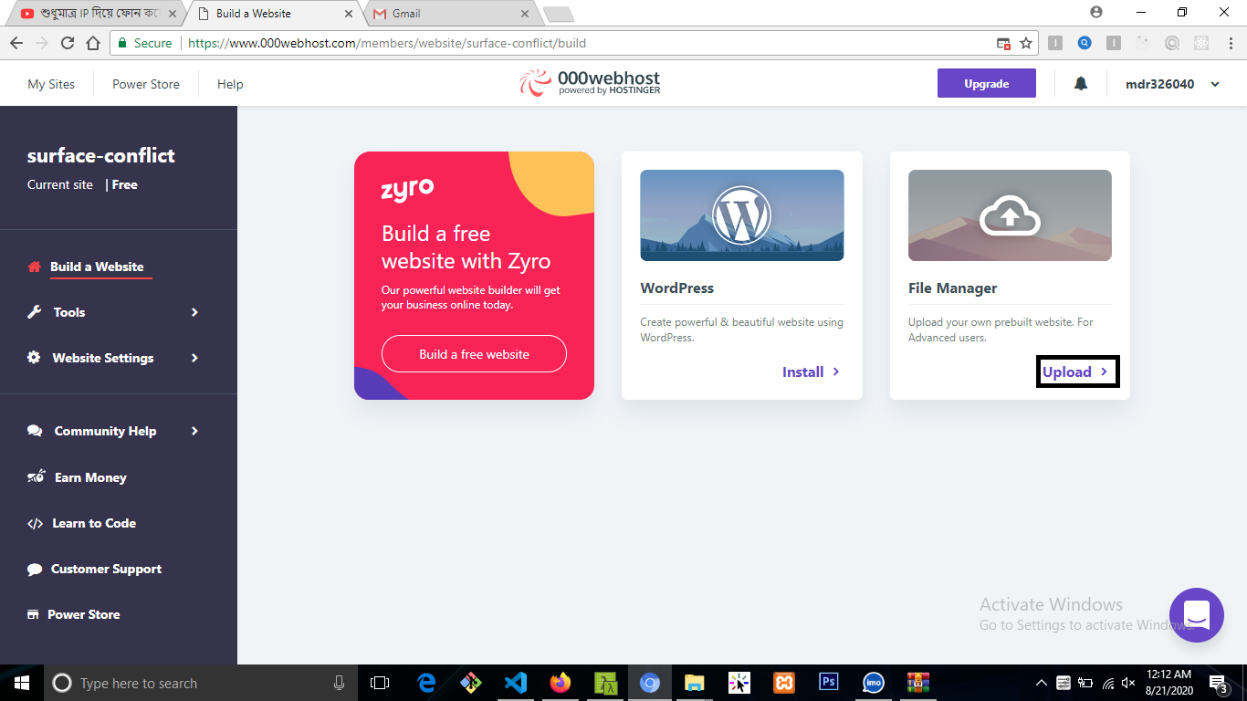The image size is (1247, 701).
Task: Click the taskbar microphone icon
Action: [x=339, y=683]
